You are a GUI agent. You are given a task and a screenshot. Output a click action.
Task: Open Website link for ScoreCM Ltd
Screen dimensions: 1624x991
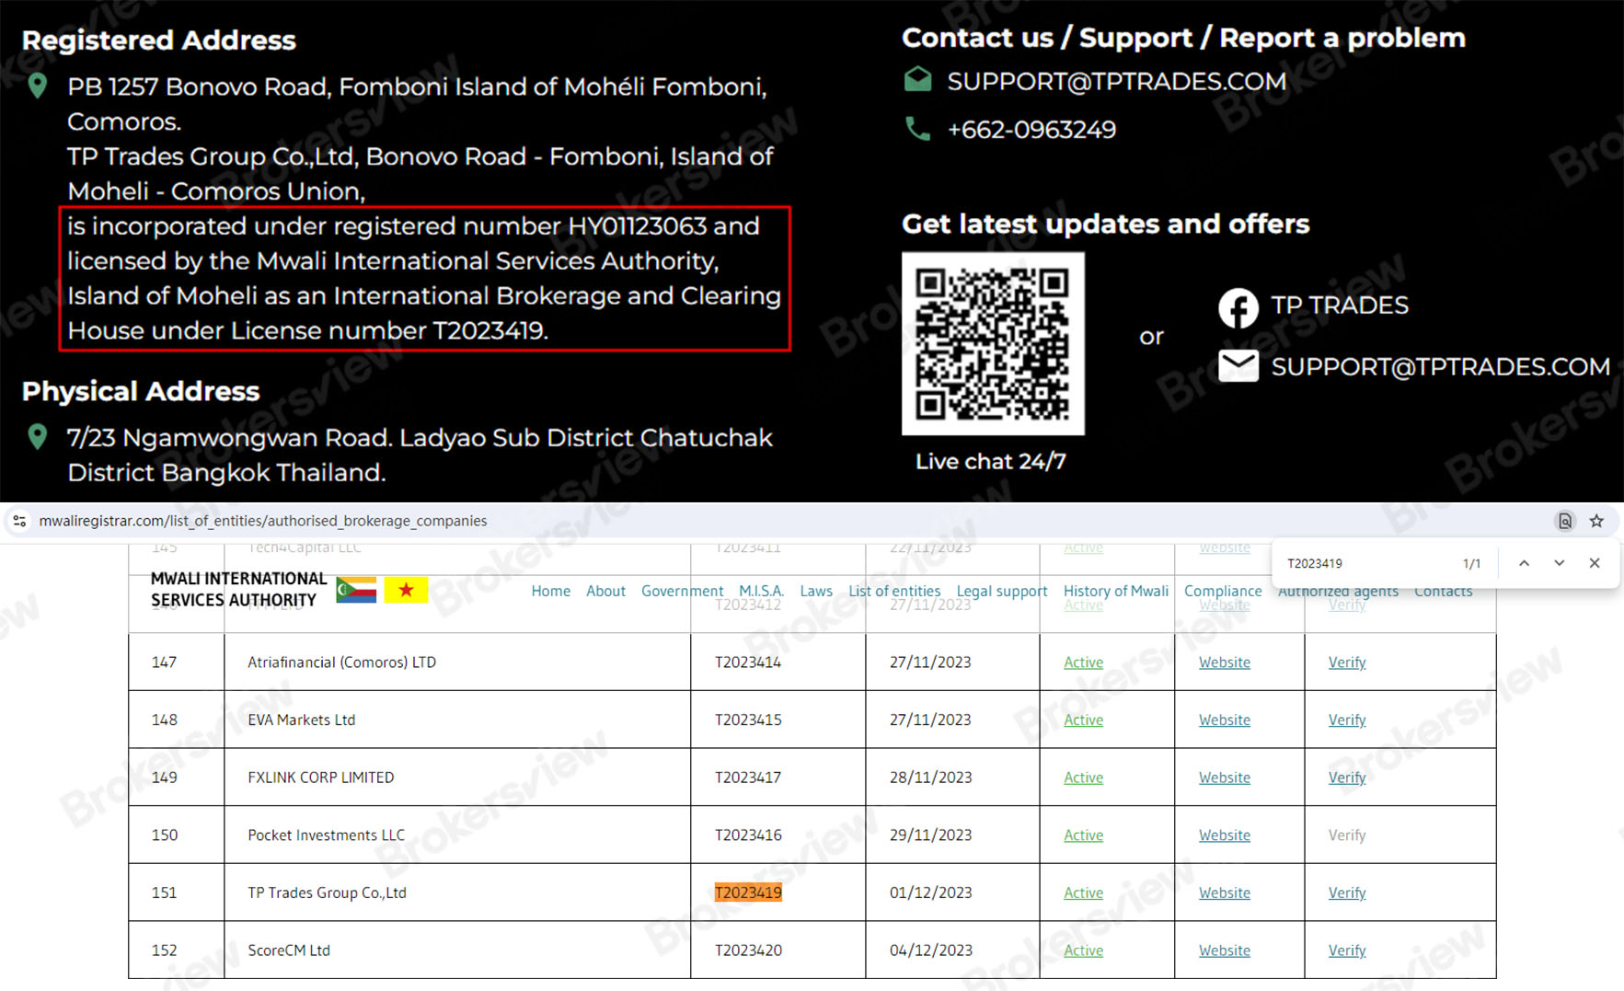pos(1225,951)
